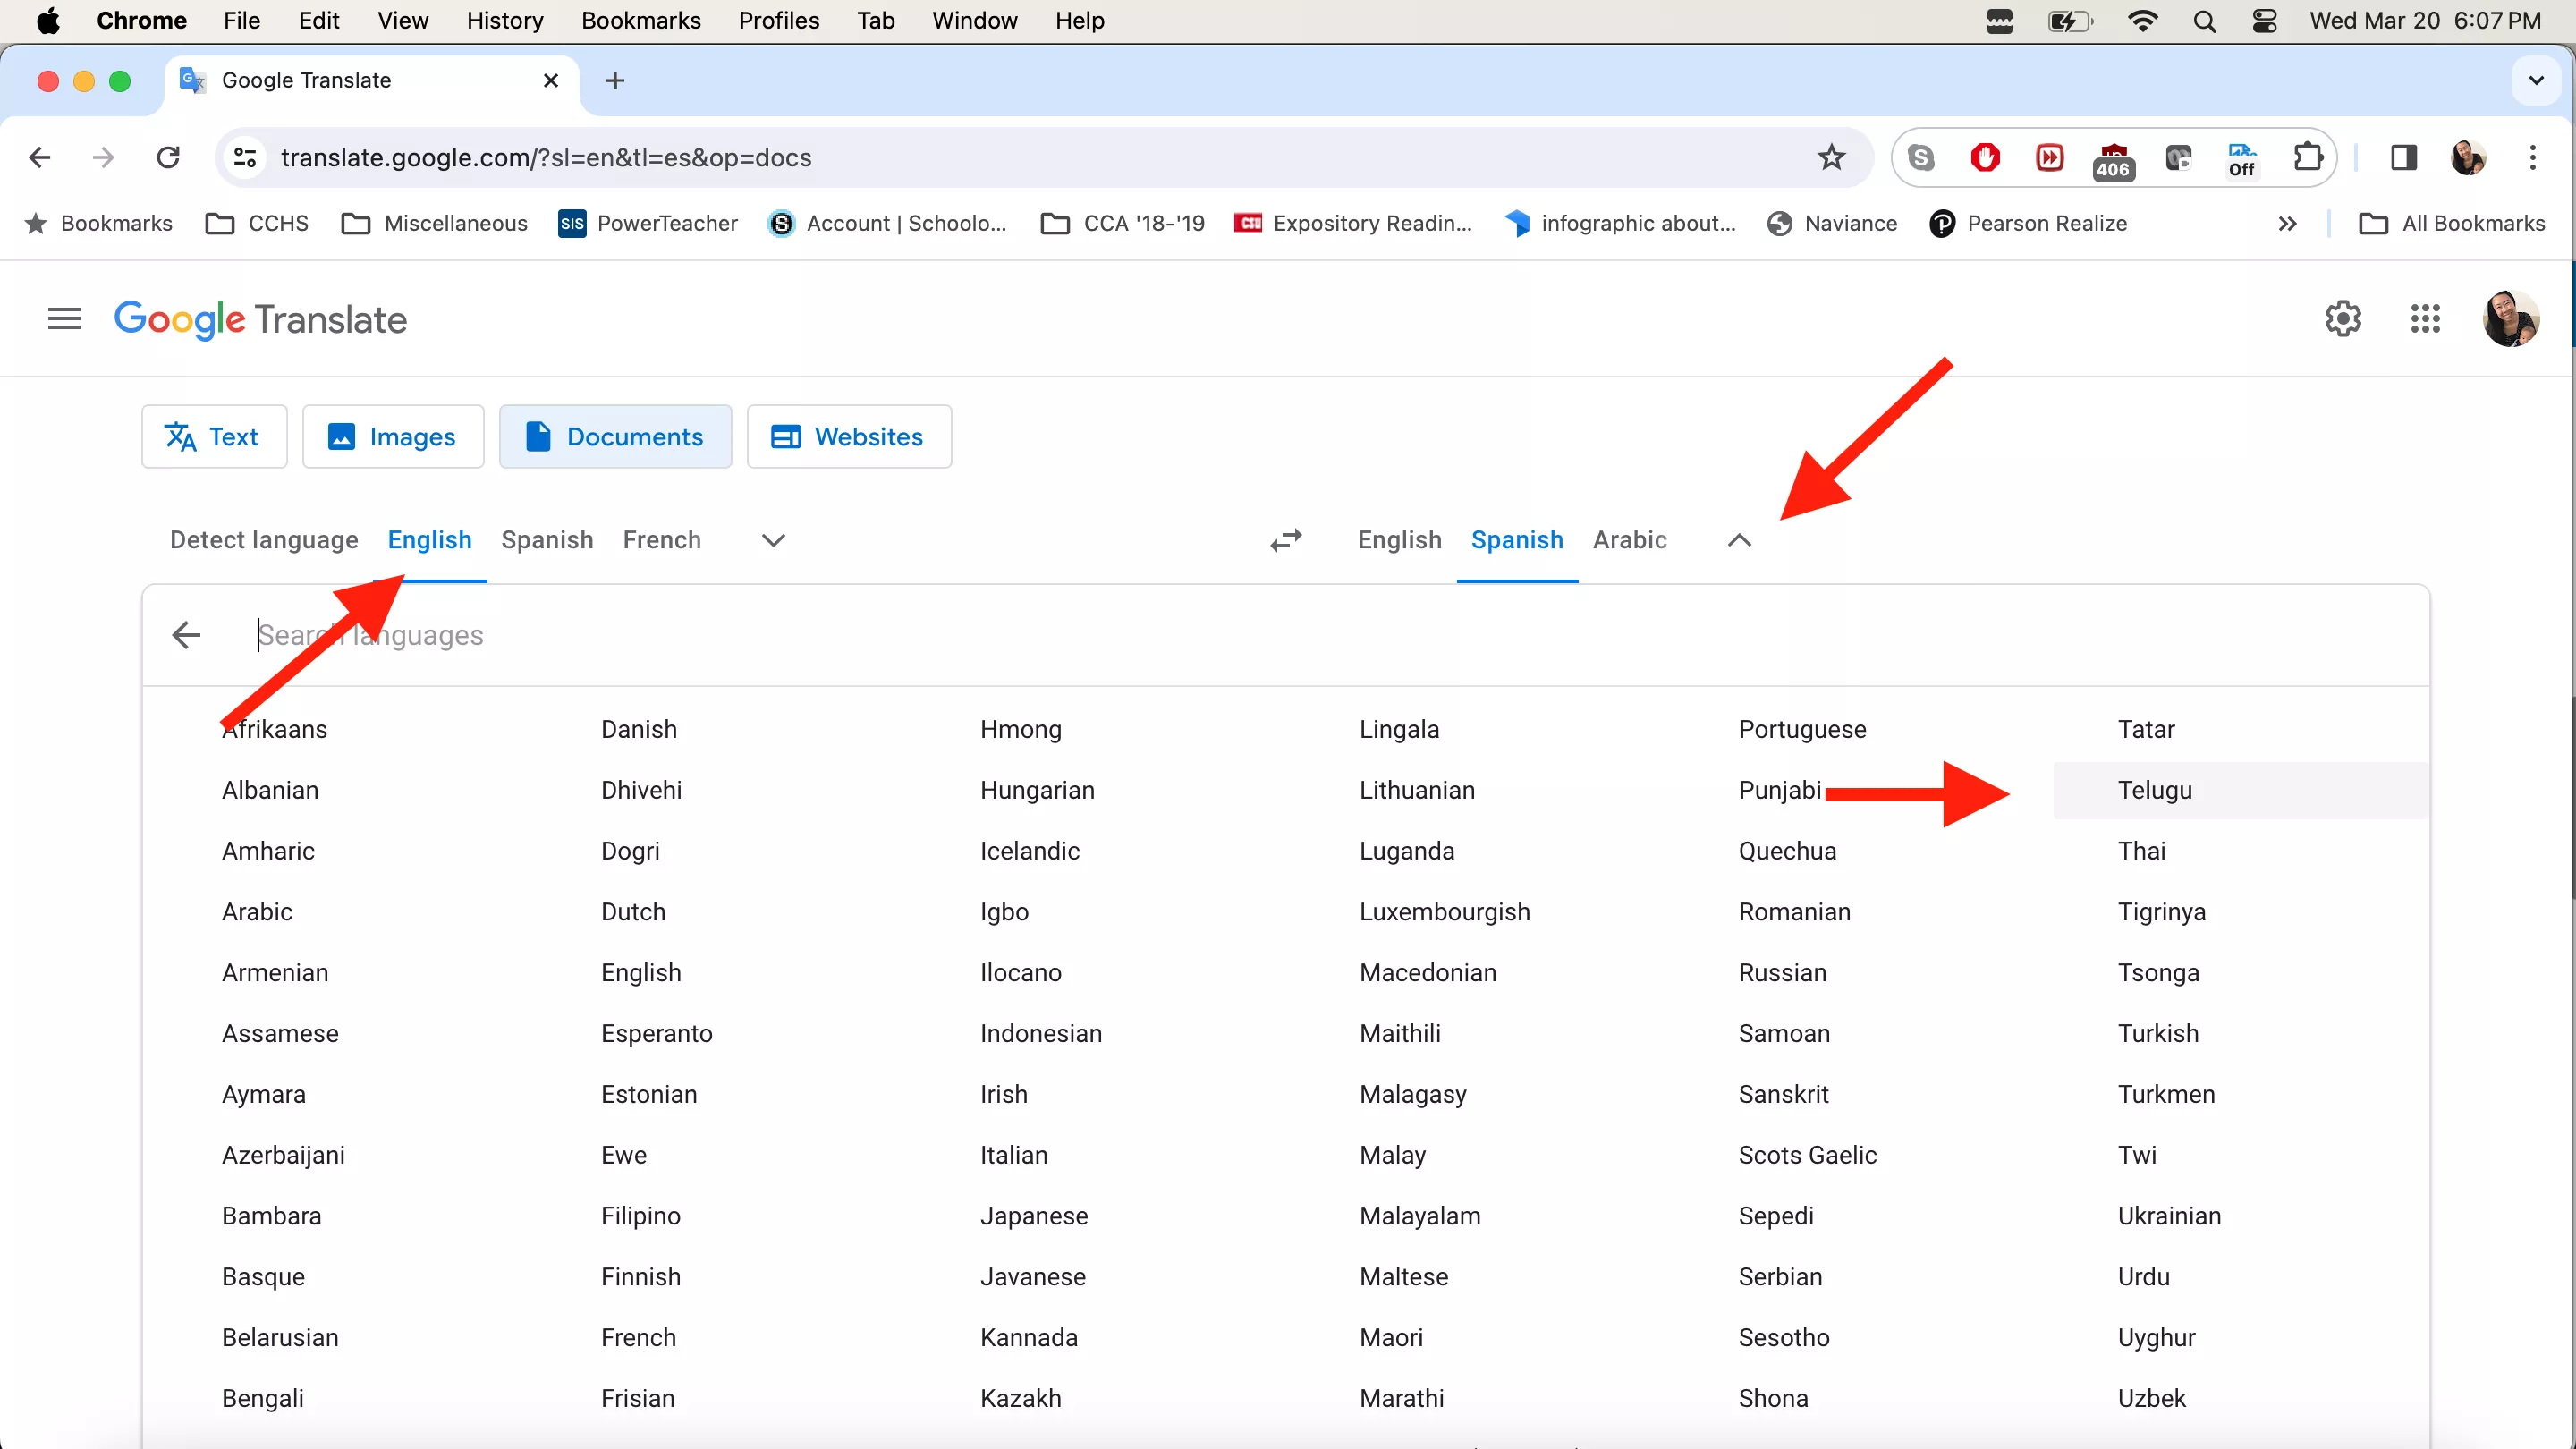Open the History menu

coord(504,21)
